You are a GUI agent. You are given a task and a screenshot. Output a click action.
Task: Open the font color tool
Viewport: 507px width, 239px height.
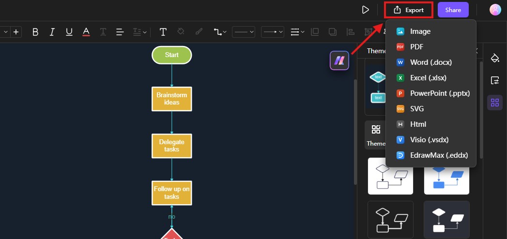86,32
